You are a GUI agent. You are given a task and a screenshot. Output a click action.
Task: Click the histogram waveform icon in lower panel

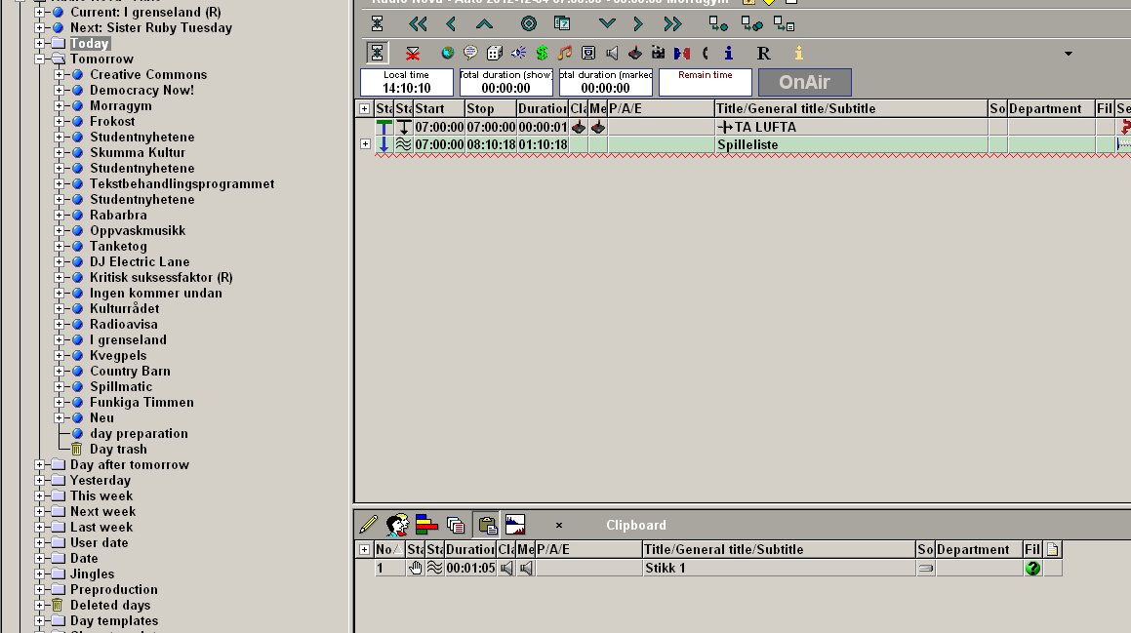[x=515, y=524]
